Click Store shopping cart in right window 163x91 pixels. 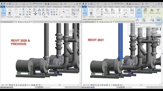click(143, 4)
